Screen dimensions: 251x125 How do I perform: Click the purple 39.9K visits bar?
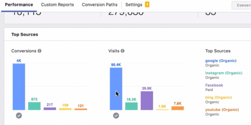click(147, 101)
